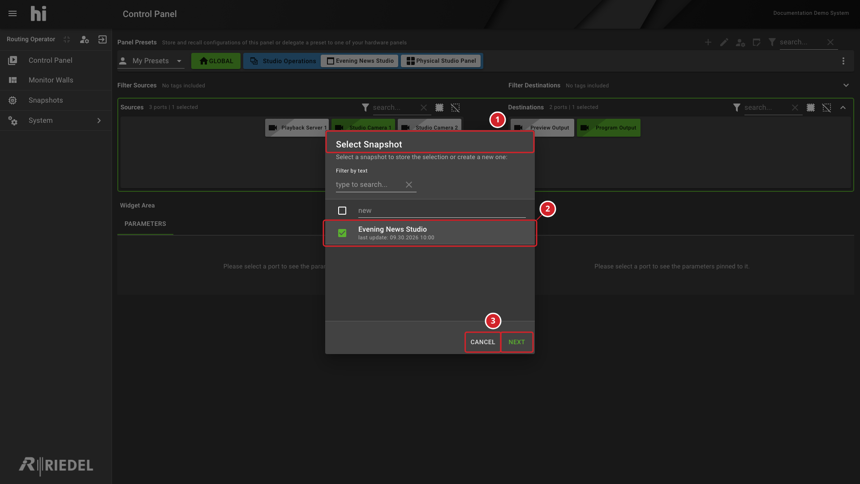
Task: Clear the Sources search field
Action: click(x=424, y=108)
